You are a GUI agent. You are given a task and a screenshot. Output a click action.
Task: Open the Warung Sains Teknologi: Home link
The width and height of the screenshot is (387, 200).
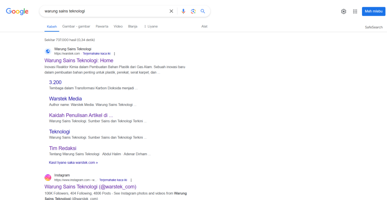click(x=79, y=60)
